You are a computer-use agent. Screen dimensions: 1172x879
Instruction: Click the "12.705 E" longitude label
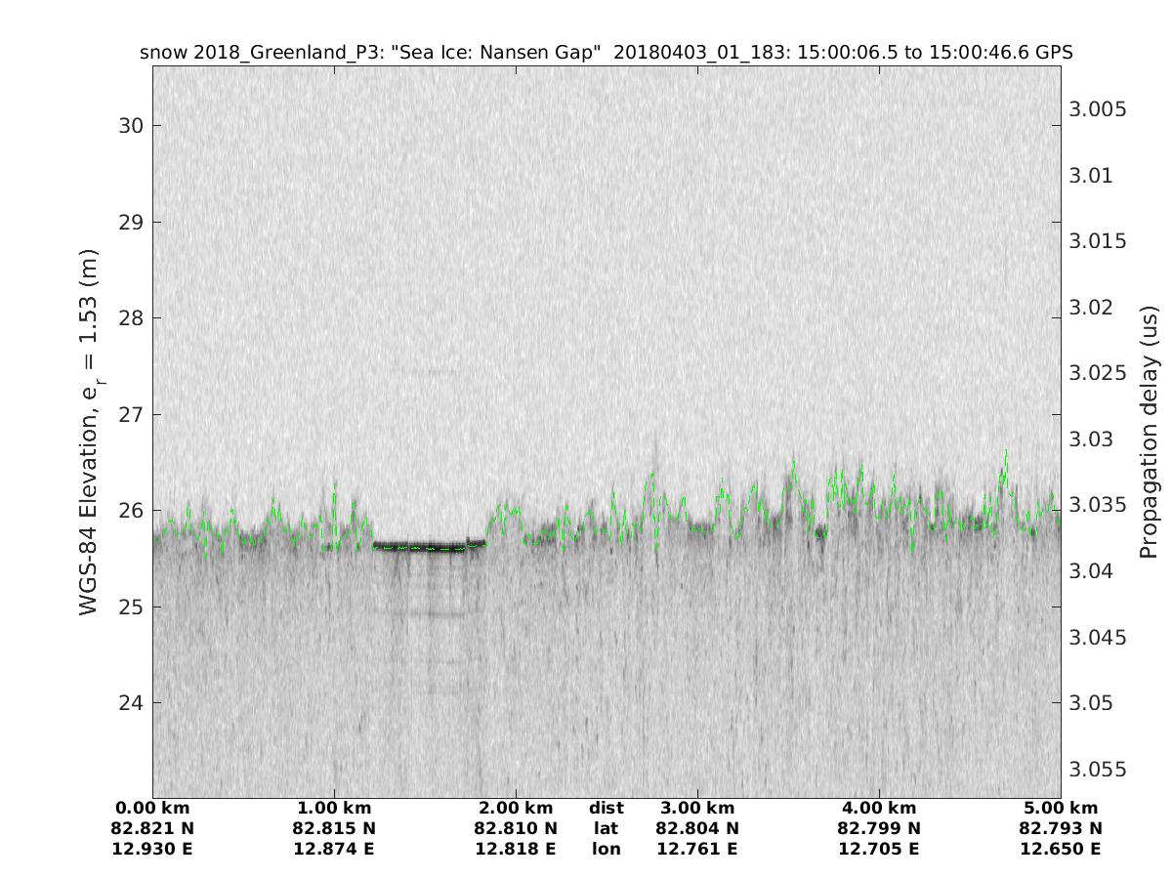[x=879, y=850]
